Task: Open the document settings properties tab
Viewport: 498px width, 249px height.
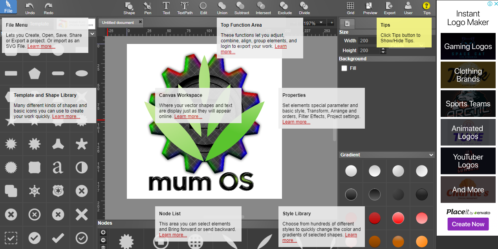Action: click(x=347, y=24)
